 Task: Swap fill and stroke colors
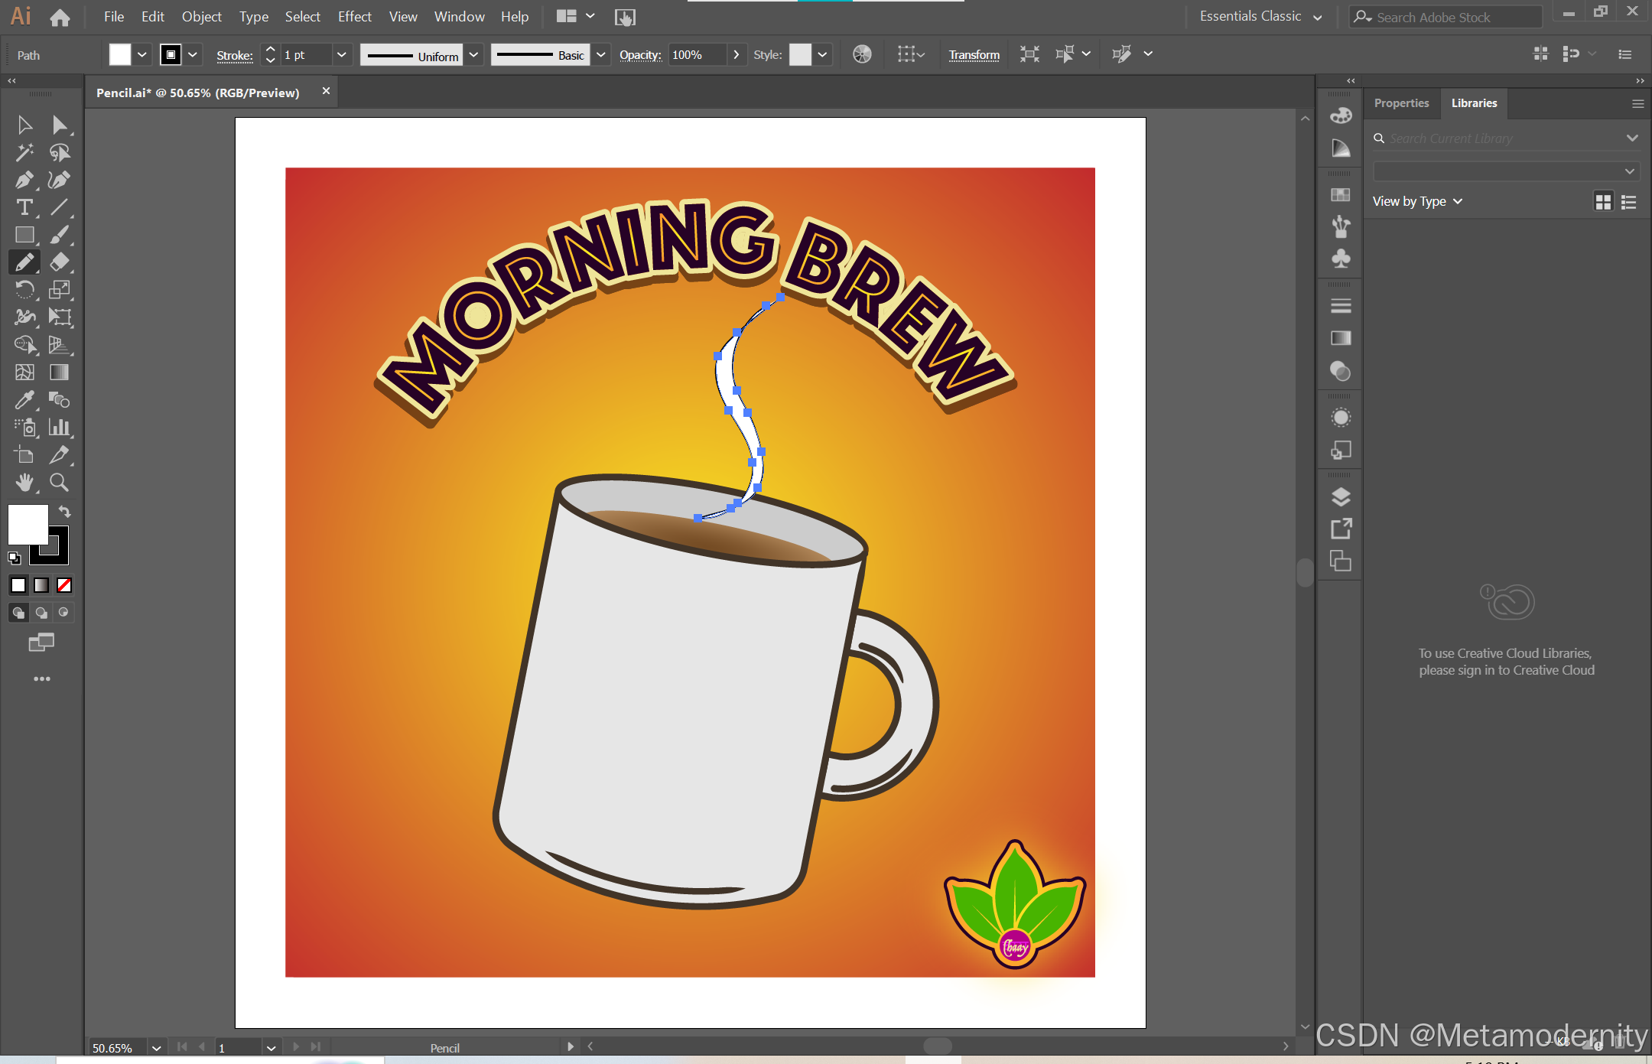65,512
